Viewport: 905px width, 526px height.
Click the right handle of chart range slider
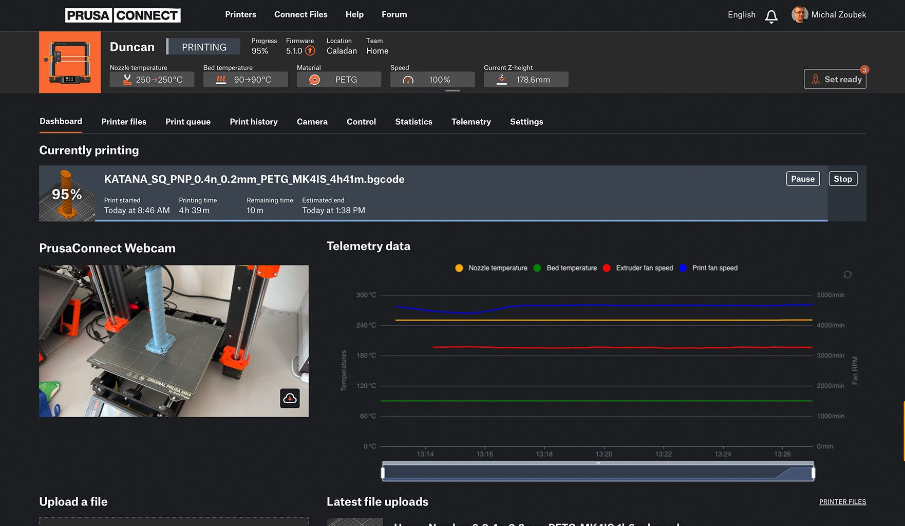(x=813, y=472)
